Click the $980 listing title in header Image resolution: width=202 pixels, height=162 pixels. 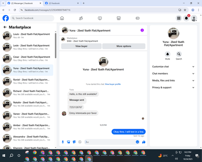point(82,41)
